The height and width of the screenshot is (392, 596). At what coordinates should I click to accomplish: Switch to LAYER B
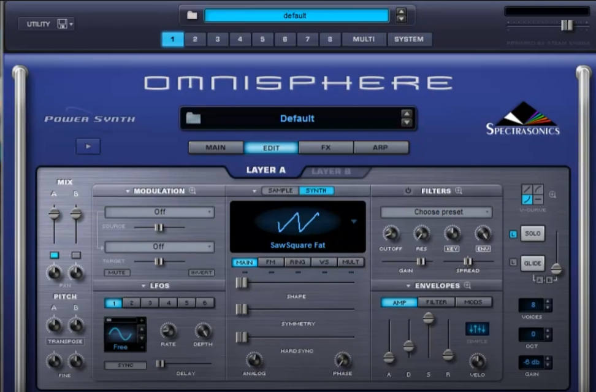(333, 172)
